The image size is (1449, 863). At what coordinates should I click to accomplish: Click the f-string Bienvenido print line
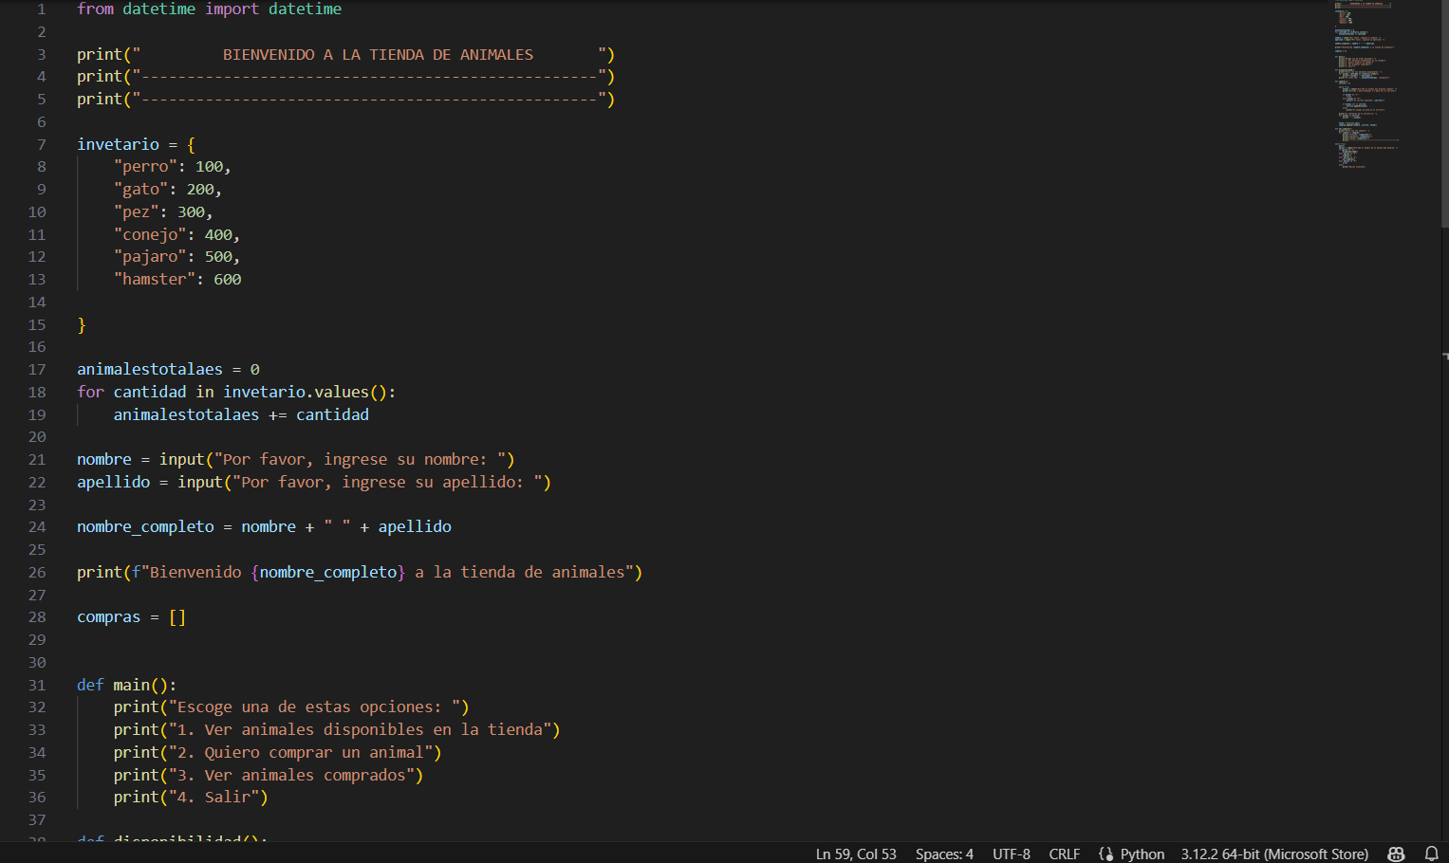[360, 572]
